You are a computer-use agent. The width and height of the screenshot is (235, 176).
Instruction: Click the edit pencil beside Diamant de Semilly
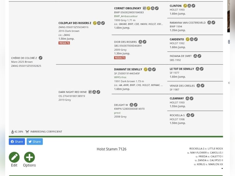[x=154, y=69]
